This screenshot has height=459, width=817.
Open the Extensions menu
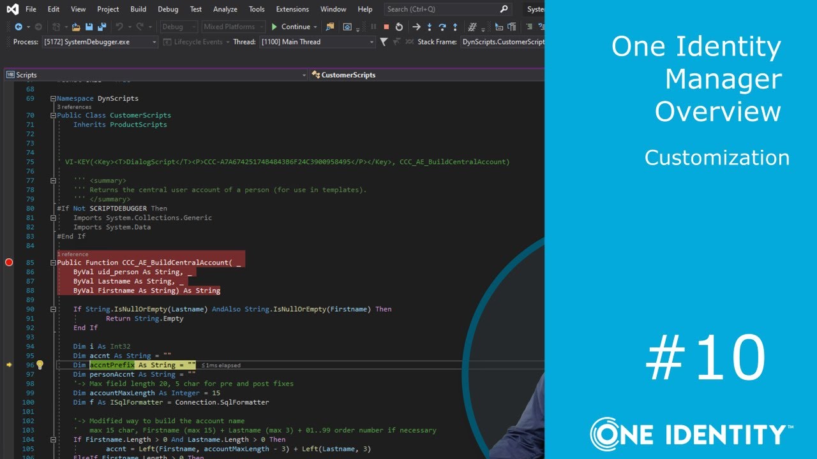point(292,9)
